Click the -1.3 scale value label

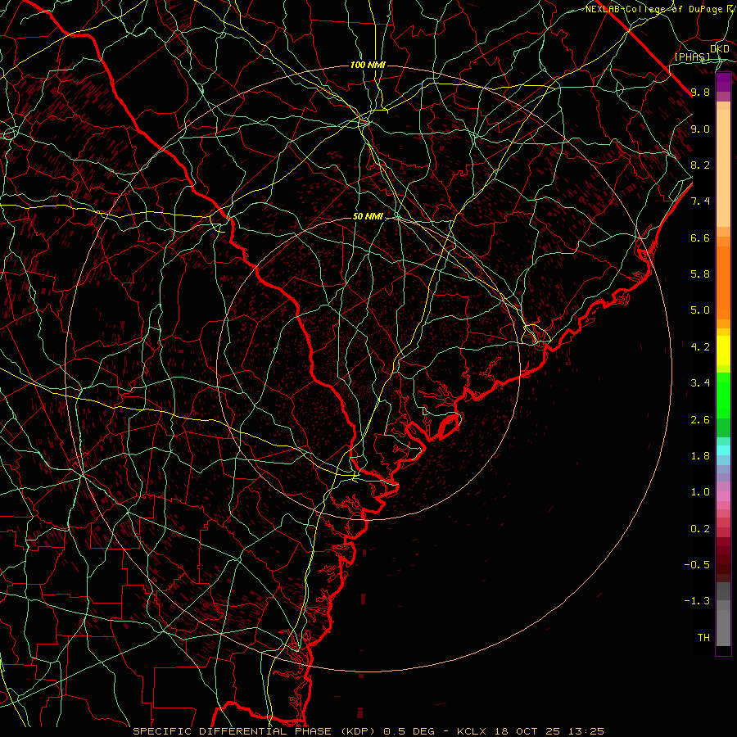(x=697, y=601)
